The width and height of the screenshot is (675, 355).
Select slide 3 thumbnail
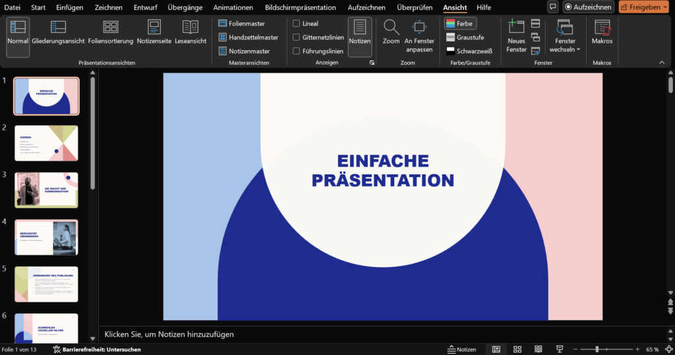pyautogui.click(x=46, y=190)
